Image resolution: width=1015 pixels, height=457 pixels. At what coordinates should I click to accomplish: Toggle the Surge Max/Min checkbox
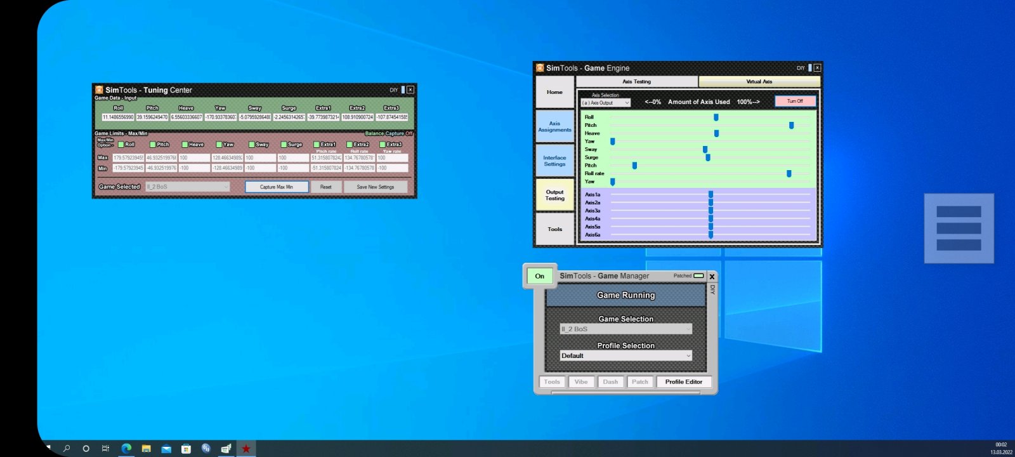coord(284,144)
